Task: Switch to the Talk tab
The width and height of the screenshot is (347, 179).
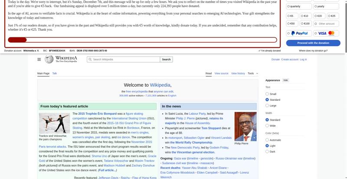Action: pyautogui.click(x=55, y=73)
